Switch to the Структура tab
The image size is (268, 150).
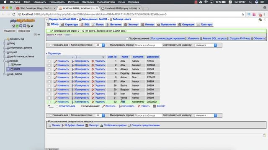pyautogui.click(x=70, y=25)
